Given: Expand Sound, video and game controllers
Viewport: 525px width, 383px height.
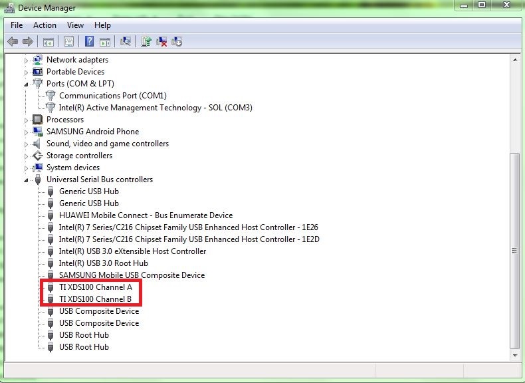Looking at the screenshot, I should pyautogui.click(x=26, y=144).
